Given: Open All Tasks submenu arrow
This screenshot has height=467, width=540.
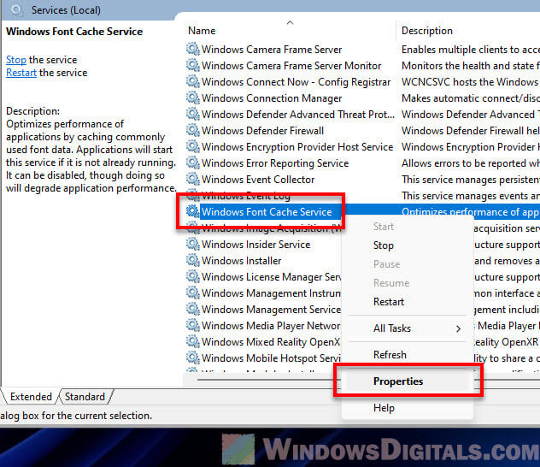Looking at the screenshot, I should click(x=458, y=328).
